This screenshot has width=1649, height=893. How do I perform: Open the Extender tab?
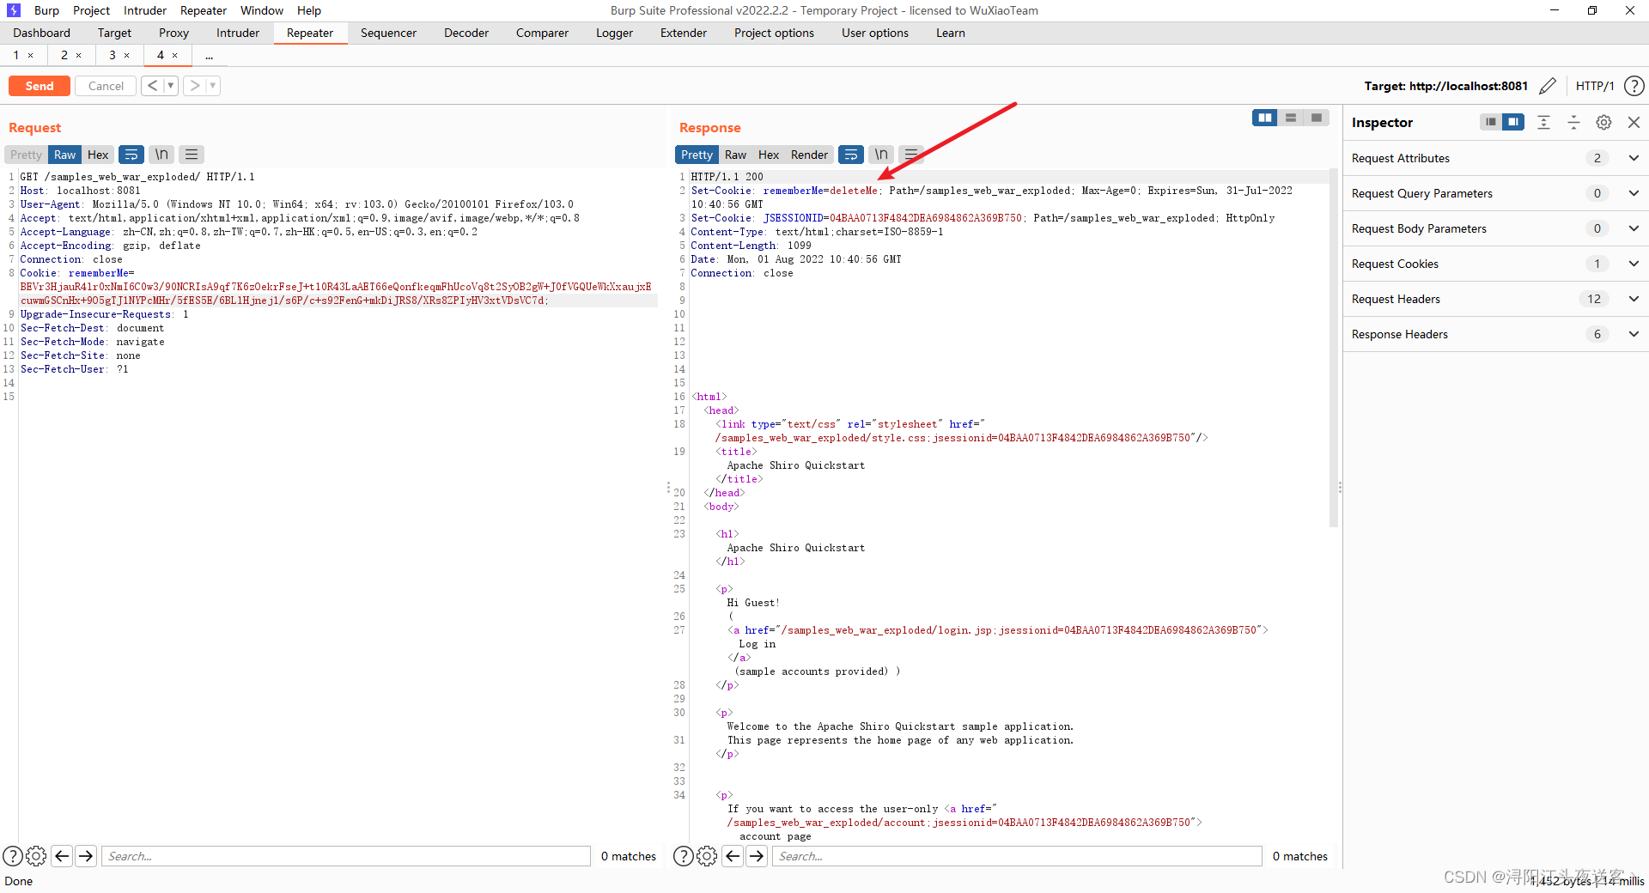(684, 33)
